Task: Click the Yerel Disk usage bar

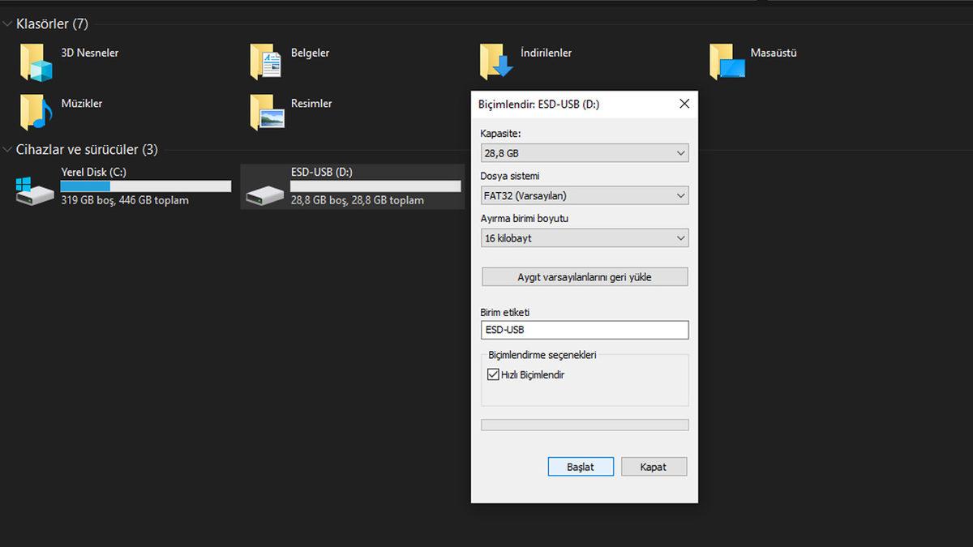Action: coord(146,186)
